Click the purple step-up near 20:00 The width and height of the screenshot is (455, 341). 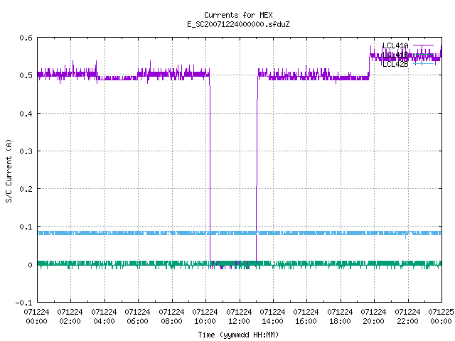click(370, 67)
